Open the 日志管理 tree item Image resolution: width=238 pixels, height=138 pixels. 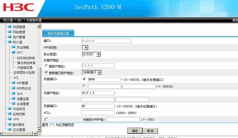(19, 130)
